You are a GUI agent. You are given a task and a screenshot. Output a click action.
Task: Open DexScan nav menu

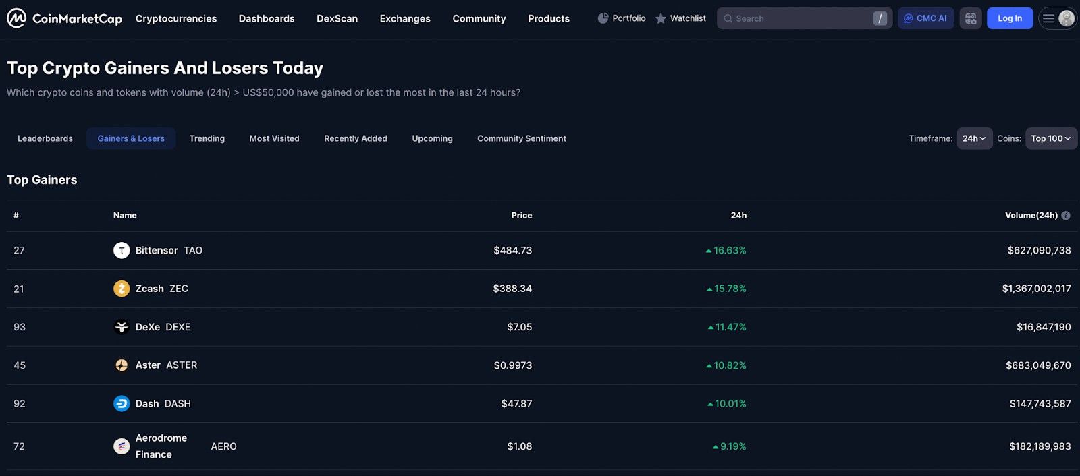point(337,18)
